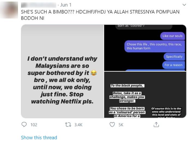Screen dimensions: 191x143
Task: Expand the tweet options chevron
Action: [x=184, y=5]
